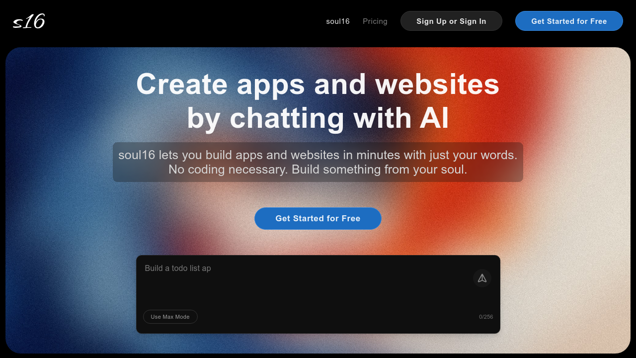The width and height of the screenshot is (636, 358).
Task: Click the blue Get Started for Free button below the subtitle
Action: (318, 218)
